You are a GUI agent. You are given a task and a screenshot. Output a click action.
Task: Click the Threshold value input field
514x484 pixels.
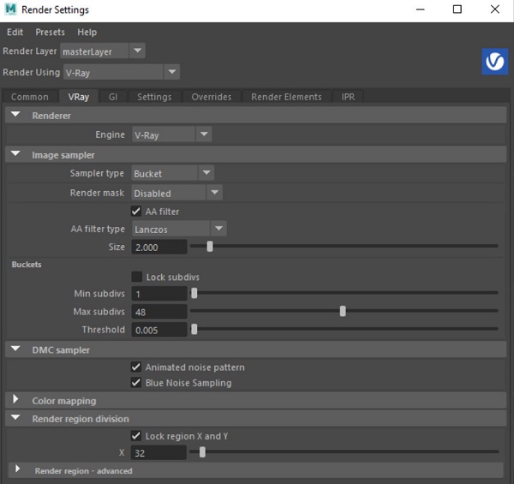pyautogui.click(x=158, y=330)
